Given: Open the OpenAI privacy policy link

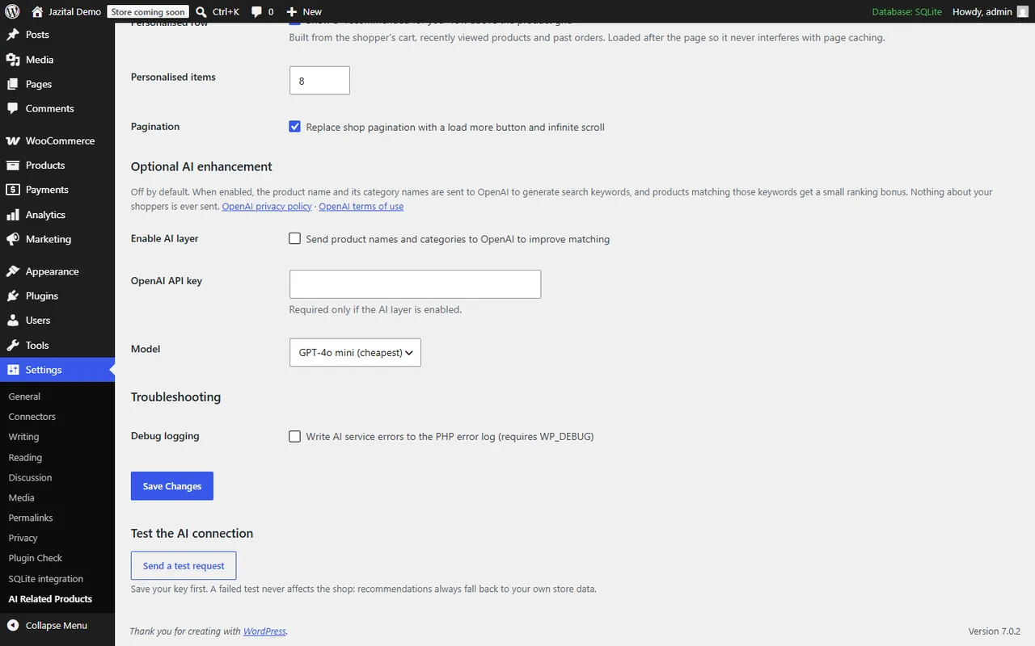Looking at the screenshot, I should point(267,207).
